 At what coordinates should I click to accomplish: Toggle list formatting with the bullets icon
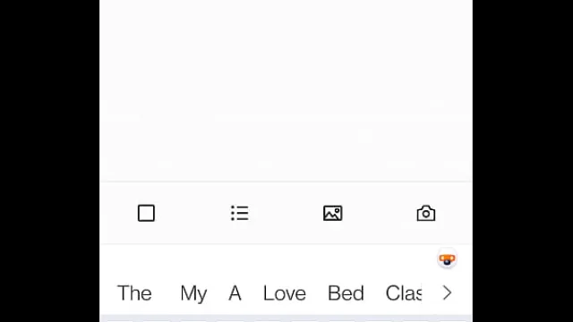(240, 213)
